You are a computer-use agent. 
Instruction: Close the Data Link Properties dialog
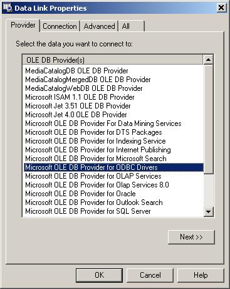coord(221,8)
